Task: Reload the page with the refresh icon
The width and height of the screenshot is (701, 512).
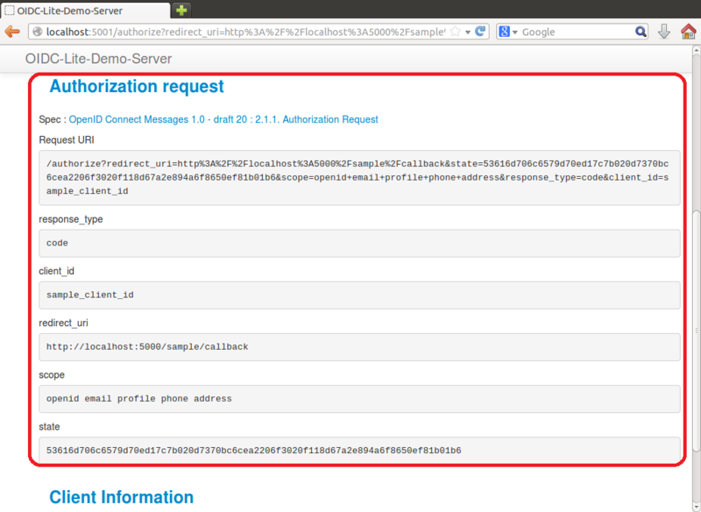Action: click(x=480, y=32)
